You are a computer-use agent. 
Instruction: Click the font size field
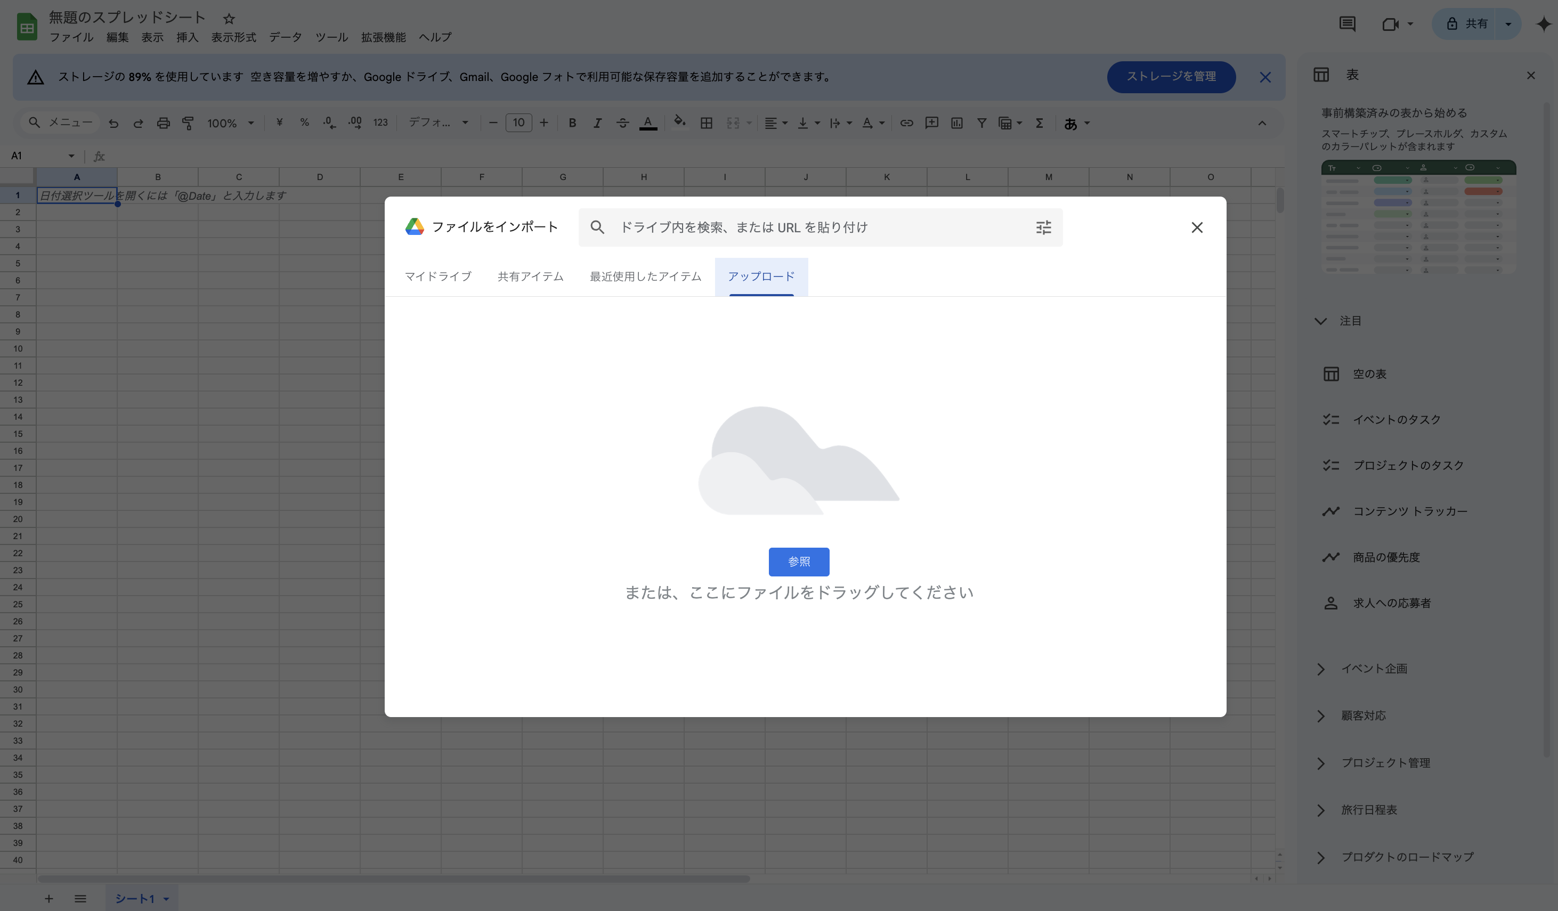519,123
